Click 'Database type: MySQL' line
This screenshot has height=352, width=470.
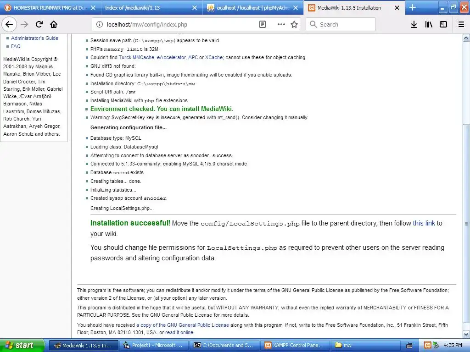pos(116,138)
